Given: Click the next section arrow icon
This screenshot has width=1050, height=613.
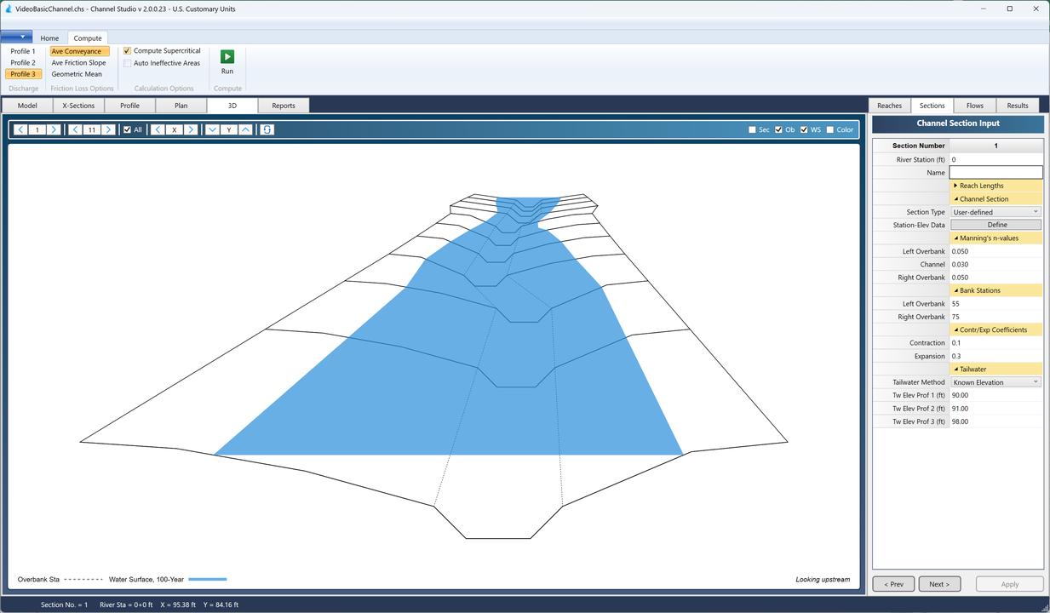Looking at the screenshot, I should 54,129.
